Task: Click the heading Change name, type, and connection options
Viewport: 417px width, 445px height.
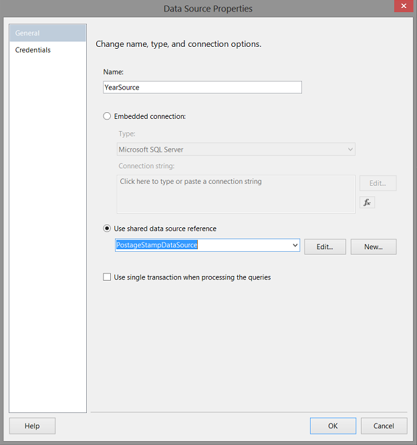Action: [x=178, y=44]
